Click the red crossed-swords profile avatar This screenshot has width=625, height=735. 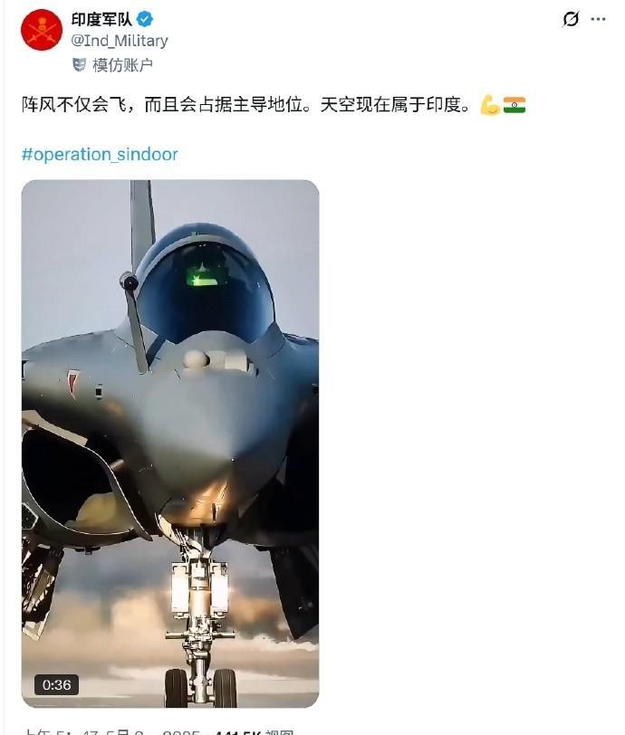(42, 31)
